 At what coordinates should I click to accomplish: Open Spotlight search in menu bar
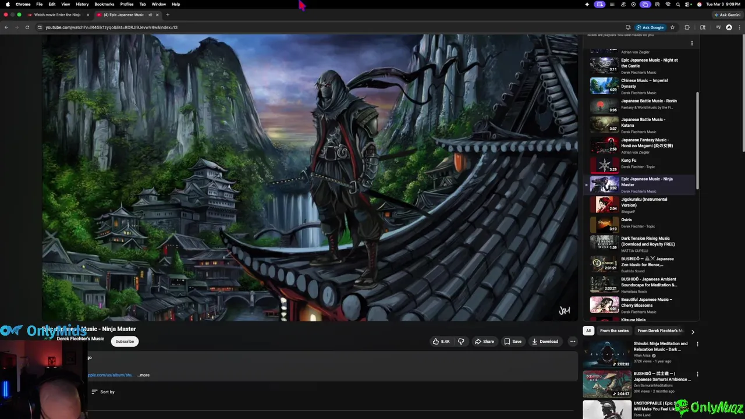point(678,4)
